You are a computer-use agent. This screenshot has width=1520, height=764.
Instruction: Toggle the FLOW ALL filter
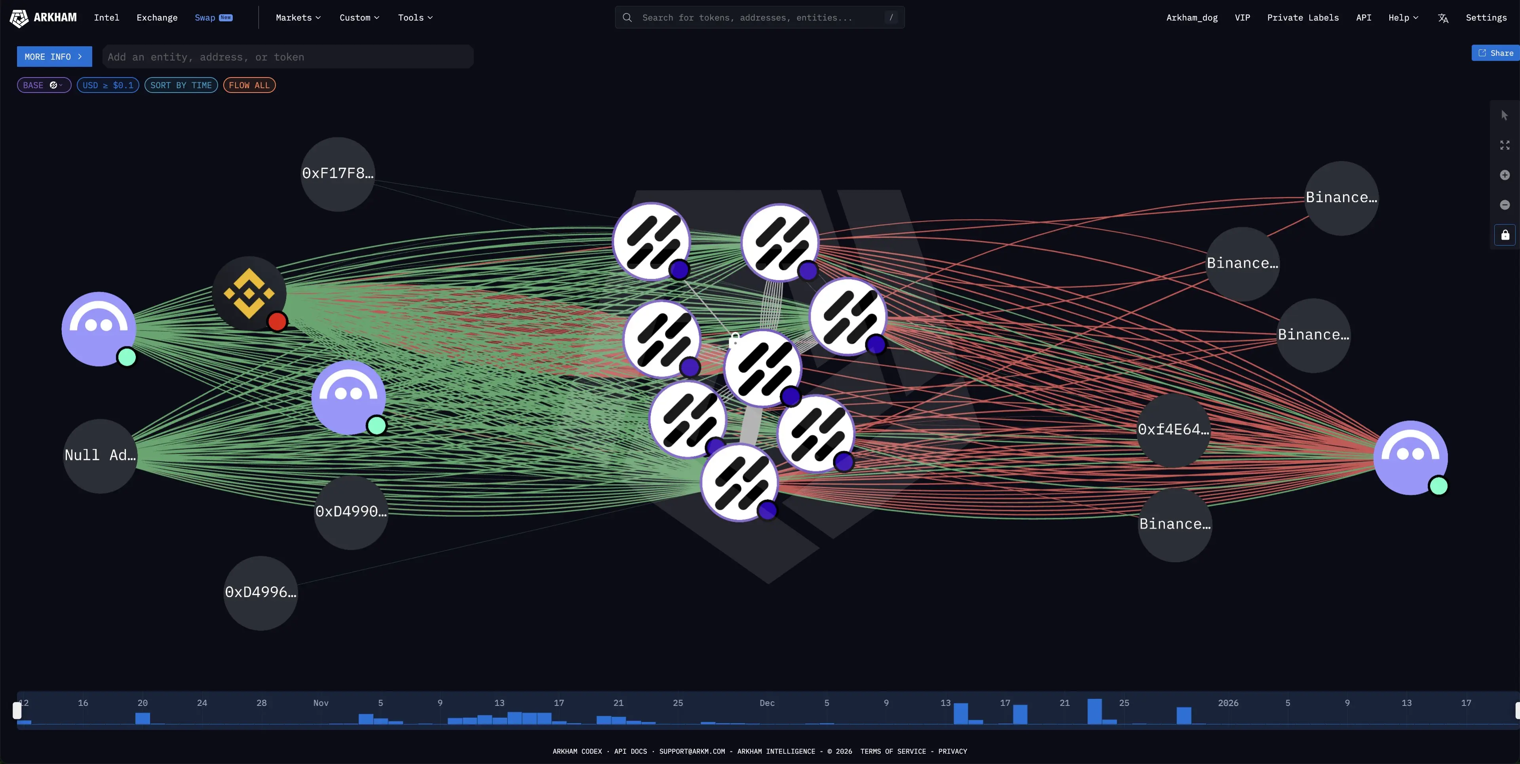point(249,85)
